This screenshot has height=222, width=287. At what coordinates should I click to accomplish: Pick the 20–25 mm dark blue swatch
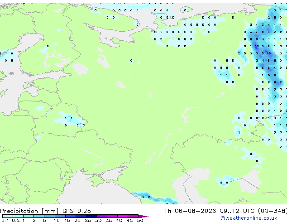(x=81, y=216)
